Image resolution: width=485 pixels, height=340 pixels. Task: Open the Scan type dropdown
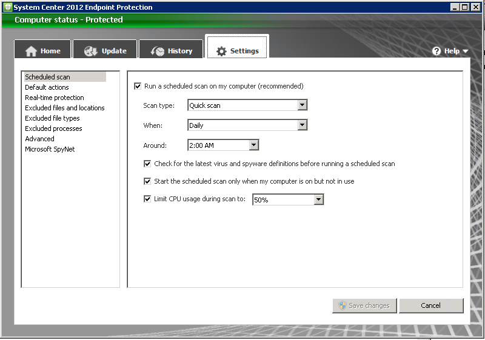tap(247, 105)
